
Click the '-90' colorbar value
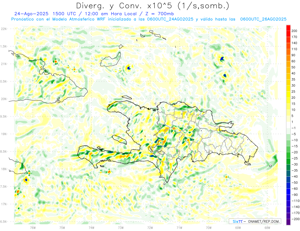[294, 195]
